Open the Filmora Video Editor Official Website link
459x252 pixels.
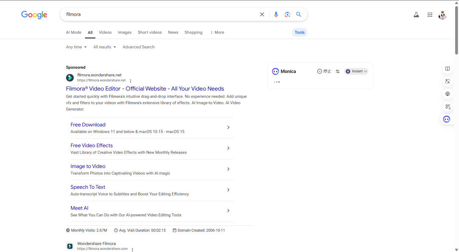[x=145, y=89]
